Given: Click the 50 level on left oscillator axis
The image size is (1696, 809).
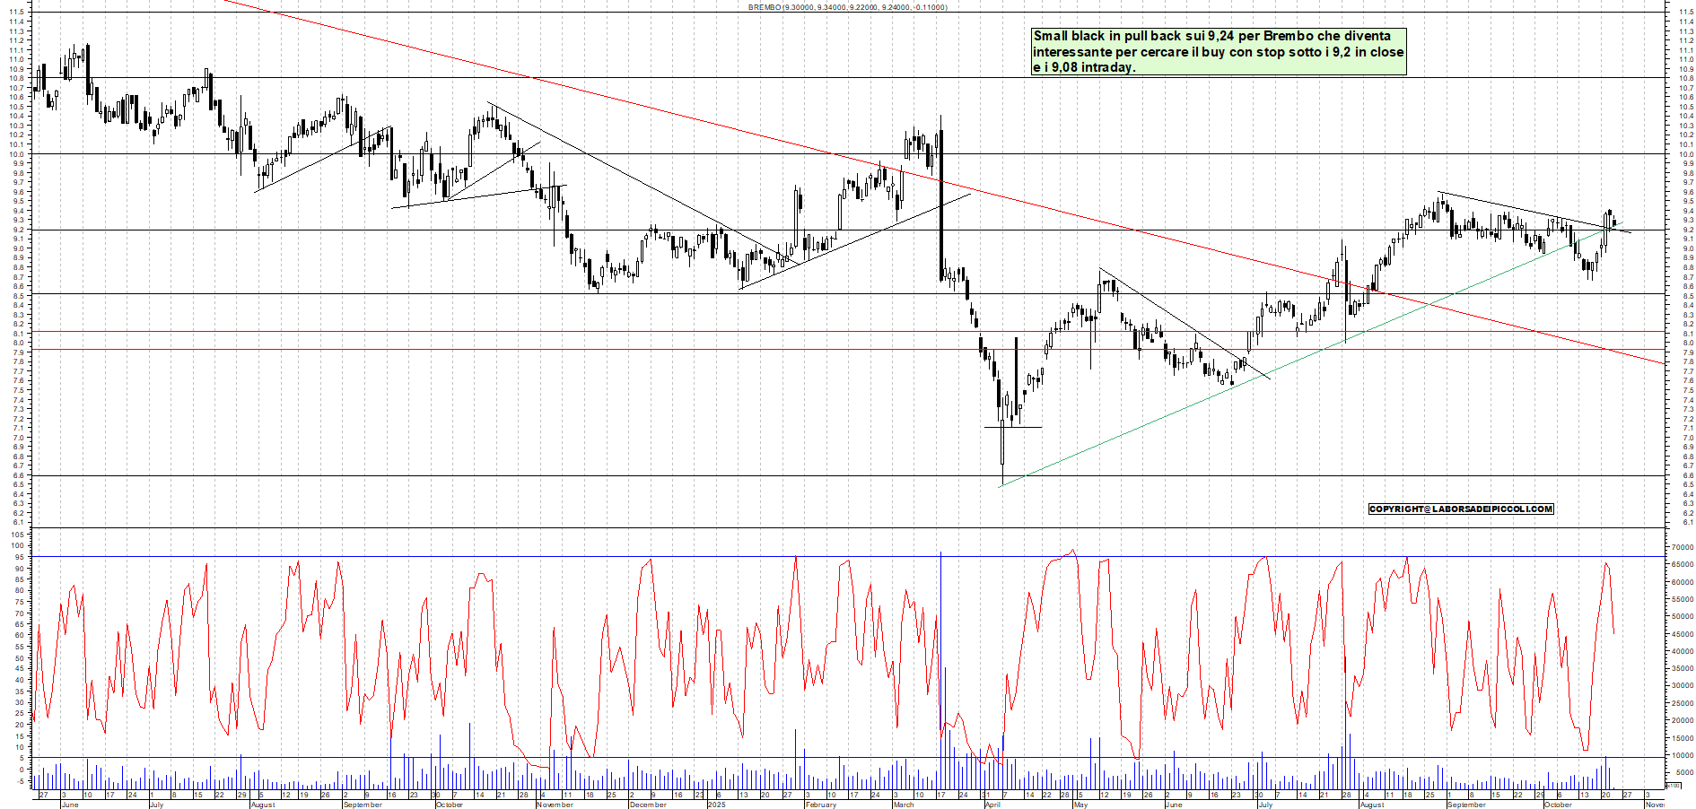Looking at the screenshot, I should pos(19,657).
